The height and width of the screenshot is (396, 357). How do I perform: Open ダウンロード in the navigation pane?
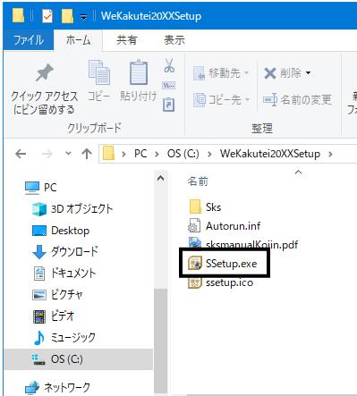65,251
